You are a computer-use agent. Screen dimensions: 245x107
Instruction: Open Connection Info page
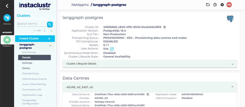(32, 90)
